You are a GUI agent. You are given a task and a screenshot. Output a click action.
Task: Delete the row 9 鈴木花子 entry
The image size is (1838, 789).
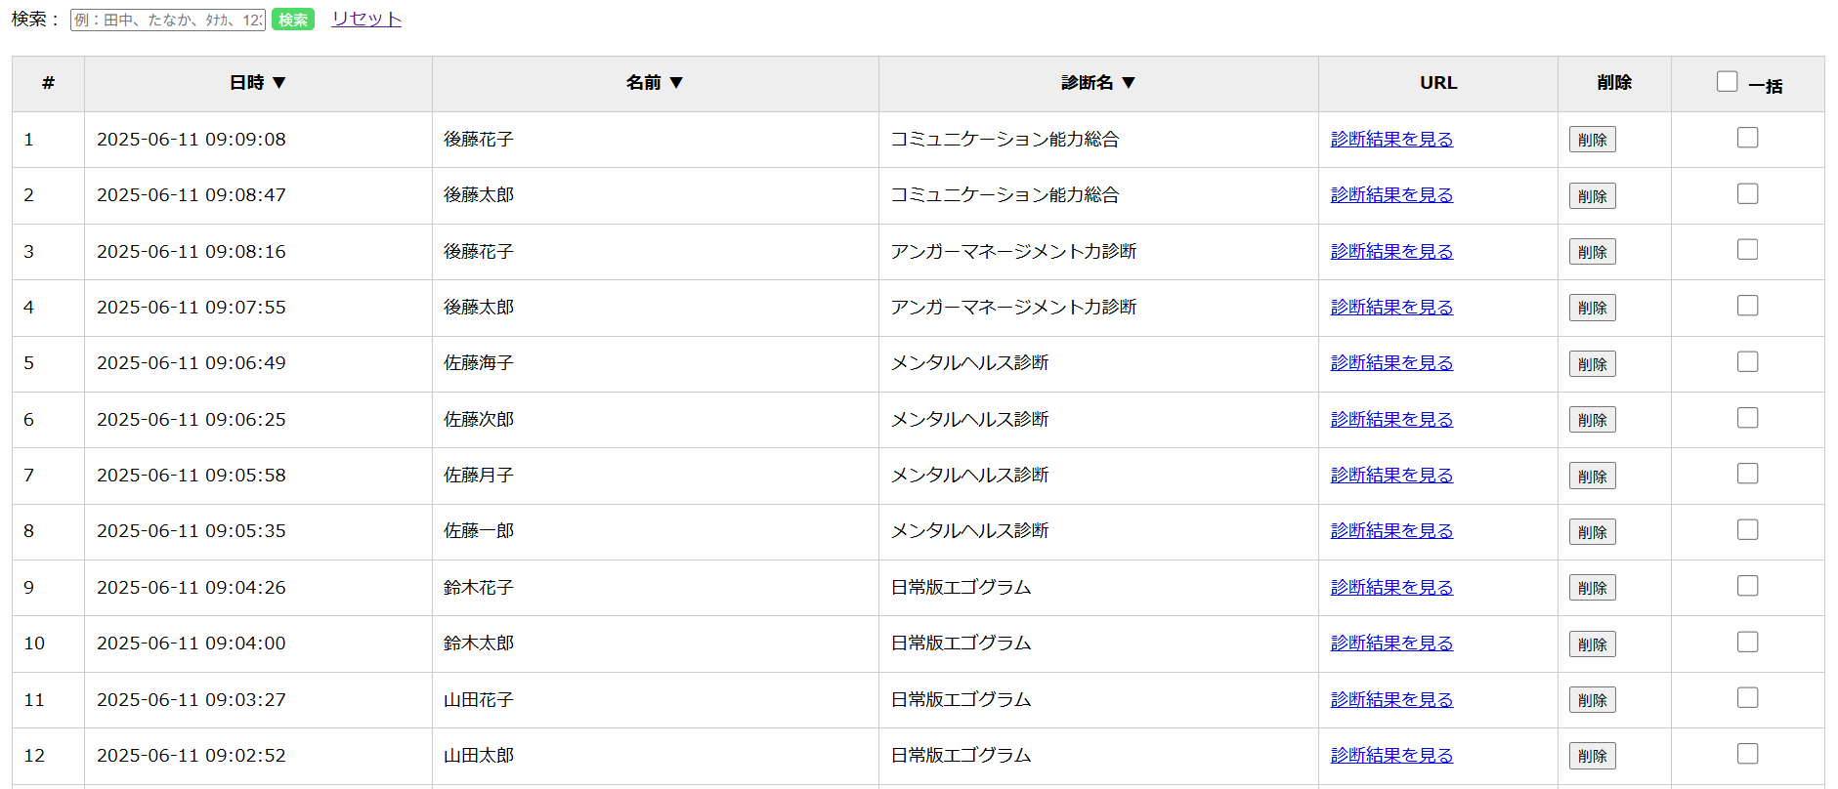[x=1592, y=588]
